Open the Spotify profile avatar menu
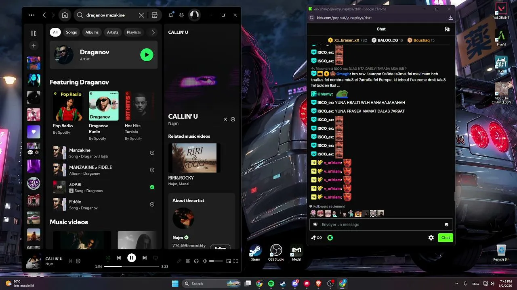 coord(194,15)
